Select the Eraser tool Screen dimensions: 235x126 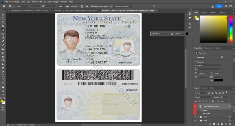pos(3,57)
